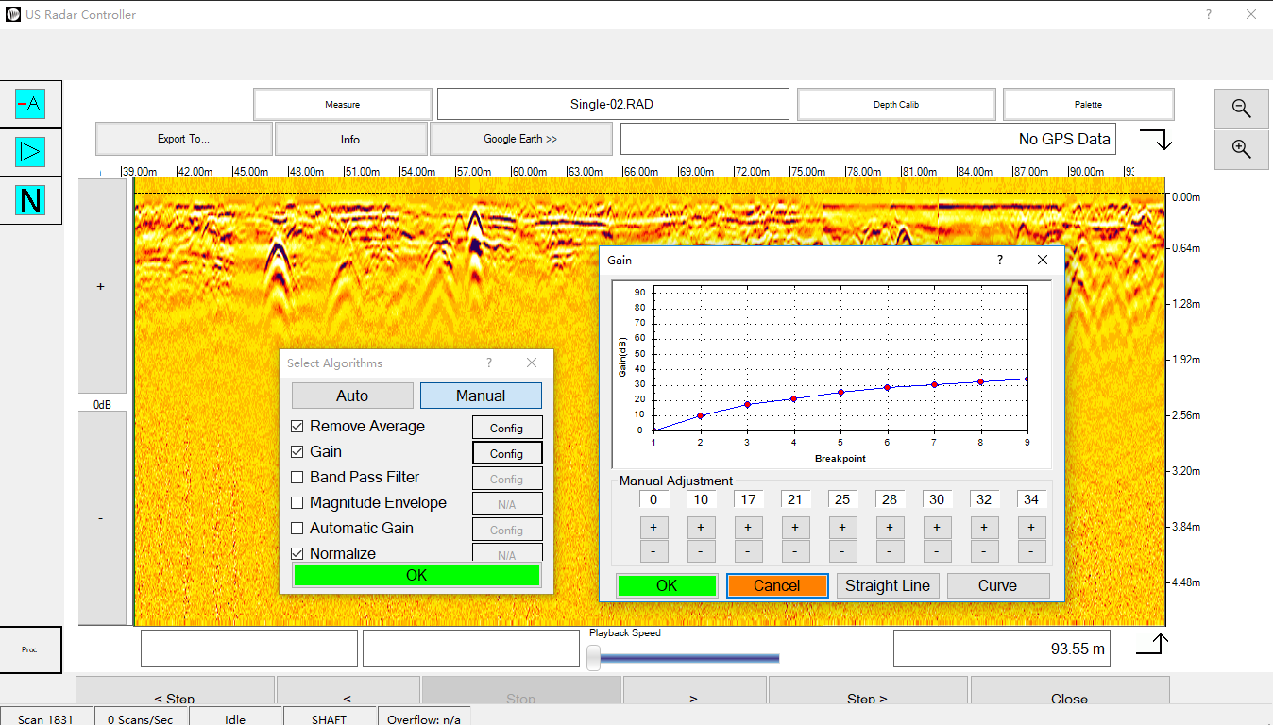Zoom out using the magnifier minus icon

(x=1242, y=109)
